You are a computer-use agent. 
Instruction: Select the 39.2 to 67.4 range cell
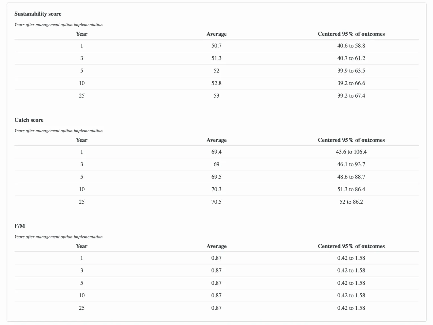(x=351, y=96)
